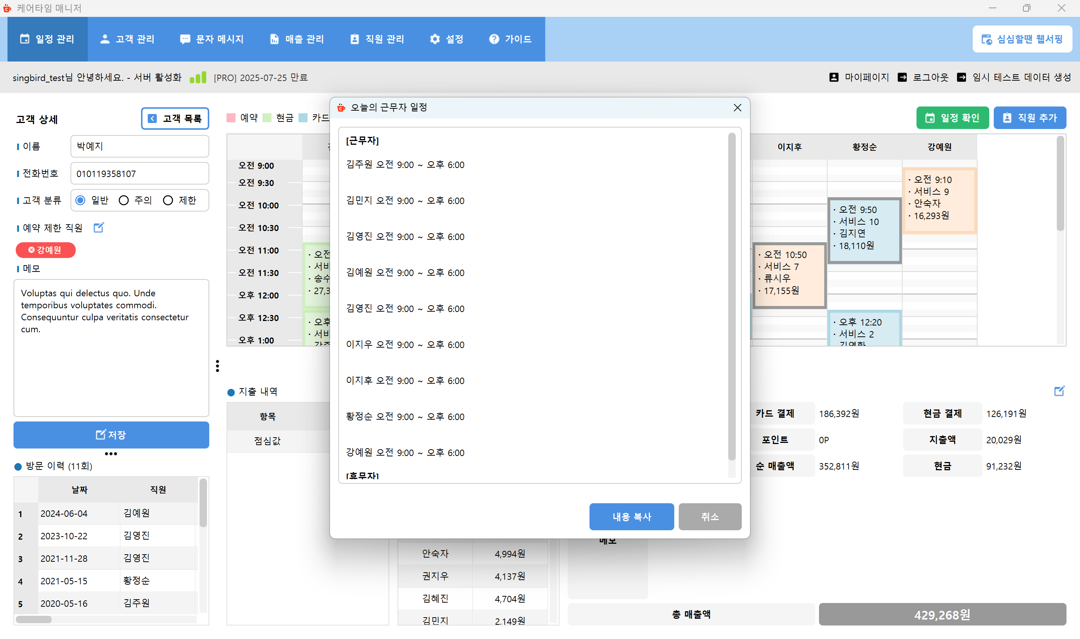
Task: Remove the 강예원 restricted staff tag
Action: tap(31, 250)
